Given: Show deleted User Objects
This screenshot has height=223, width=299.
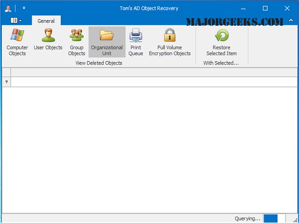Looking at the screenshot, I should coord(48,42).
